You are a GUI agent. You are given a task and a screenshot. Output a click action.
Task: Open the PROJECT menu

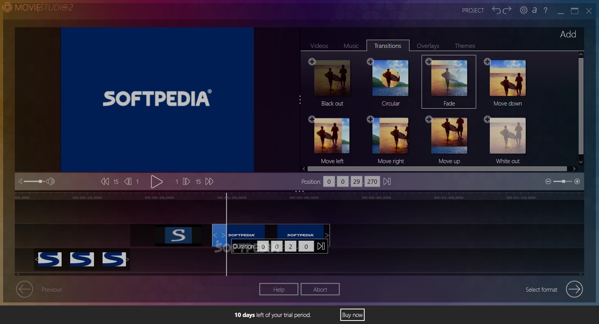473,10
